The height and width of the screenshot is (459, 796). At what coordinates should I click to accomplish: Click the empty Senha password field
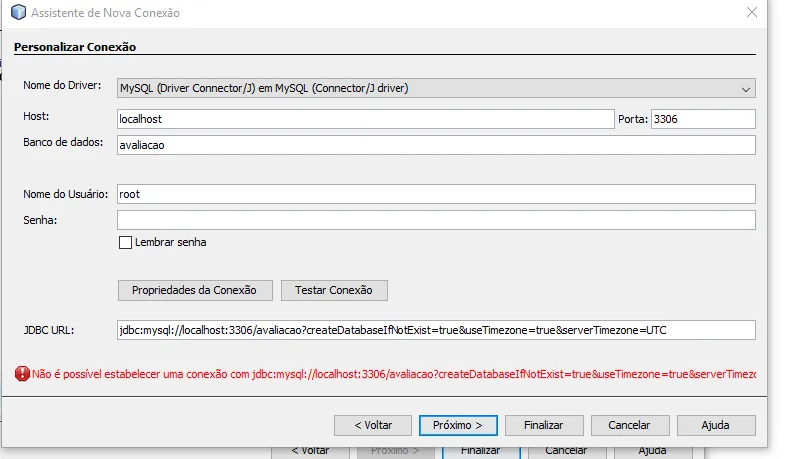coord(435,220)
